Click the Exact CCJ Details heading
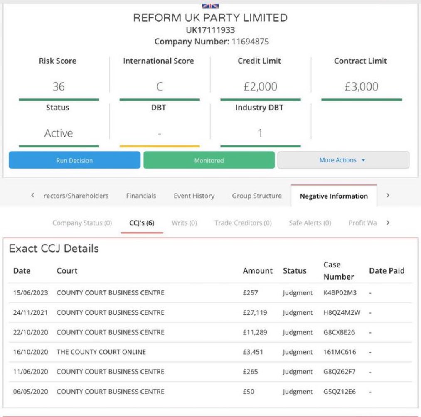The width and height of the screenshot is (421, 417). pyautogui.click(x=54, y=248)
